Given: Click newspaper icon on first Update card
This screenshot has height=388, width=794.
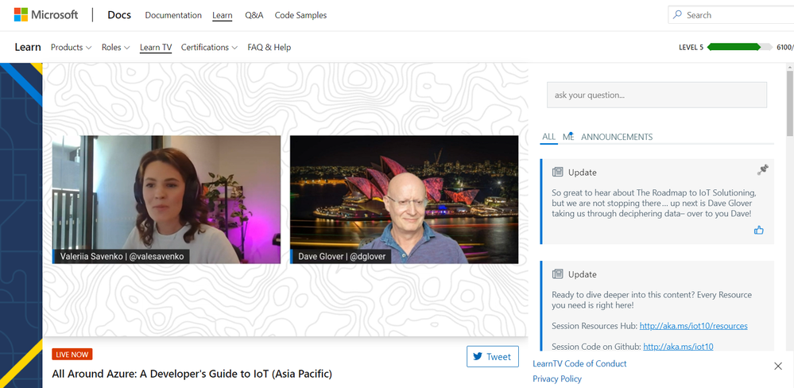Looking at the screenshot, I should (557, 173).
